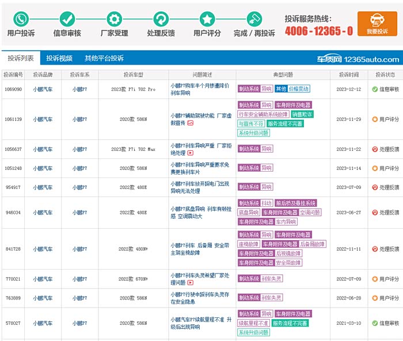Click model text 2023款 P7i 702 Max

pyautogui.click(x=133, y=149)
